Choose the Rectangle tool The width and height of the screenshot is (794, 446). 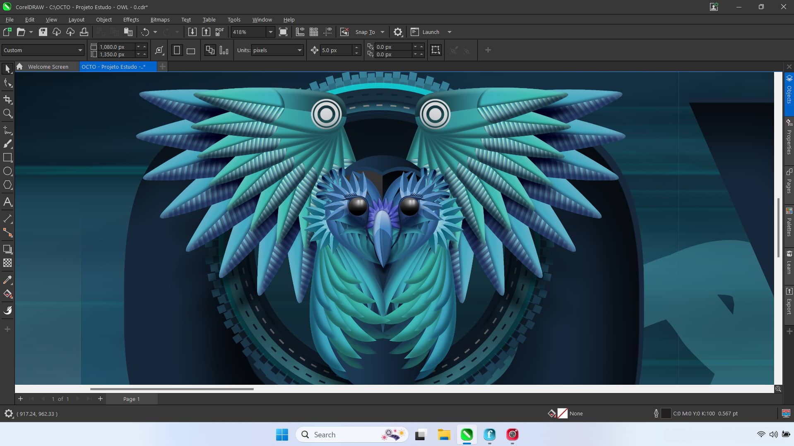point(7,158)
